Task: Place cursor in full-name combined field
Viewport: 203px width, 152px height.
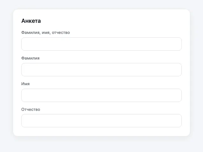Action: pos(101,44)
